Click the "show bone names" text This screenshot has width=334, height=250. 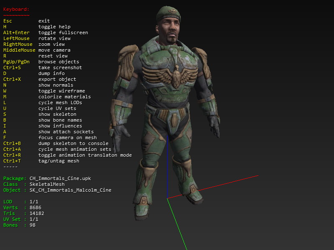(60, 120)
